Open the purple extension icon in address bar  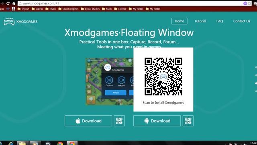tap(245, 3)
